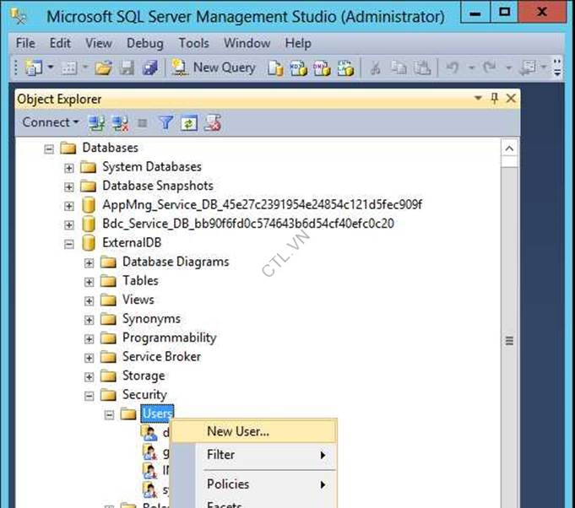Click the Redo arrow icon
Screen dimensions: 575x508
coord(489,68)
